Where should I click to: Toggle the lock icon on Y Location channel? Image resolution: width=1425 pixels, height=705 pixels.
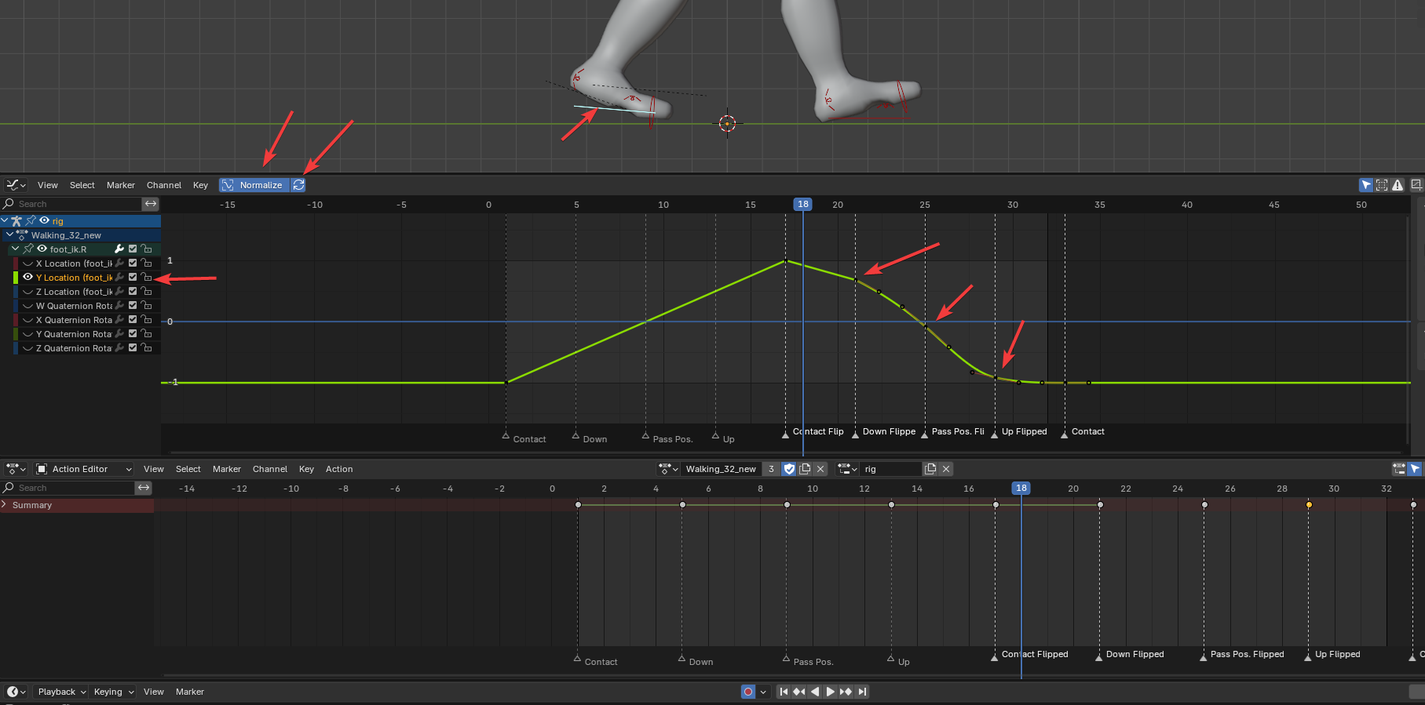[x=146, y=278]
